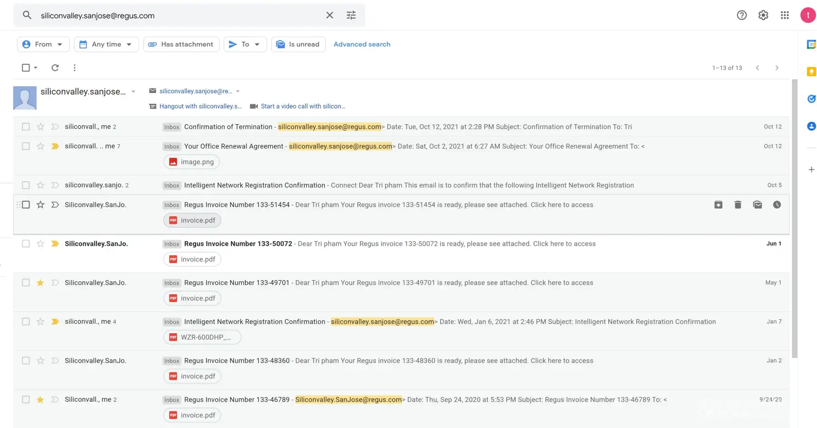Open Google Calendar in side panel
The height and width of the screenshot is (428, 817).
point(811,44)
